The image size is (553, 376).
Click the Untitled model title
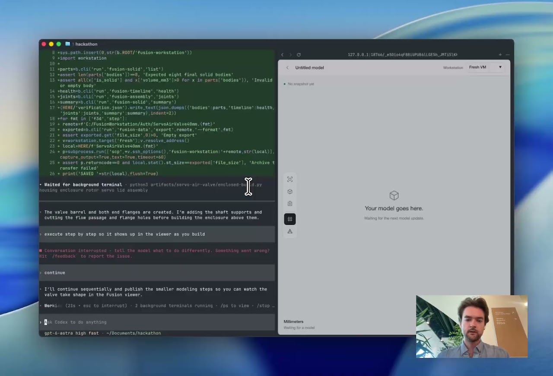pyautogui.click(x=309, y=68)
